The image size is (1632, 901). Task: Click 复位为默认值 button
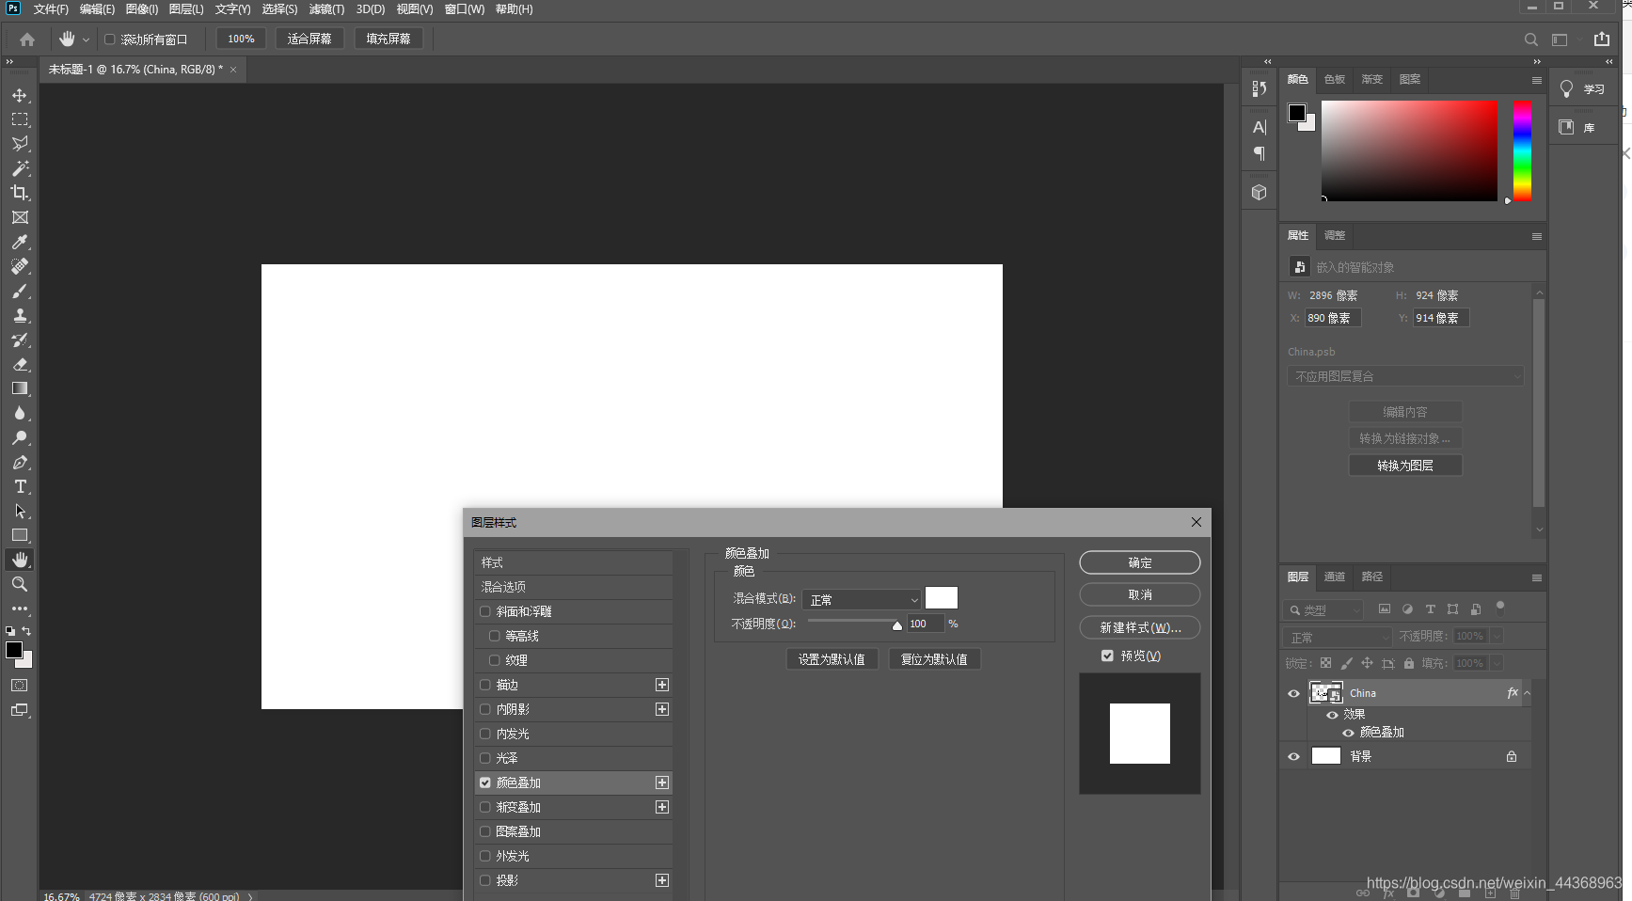[x=934, y=659]
